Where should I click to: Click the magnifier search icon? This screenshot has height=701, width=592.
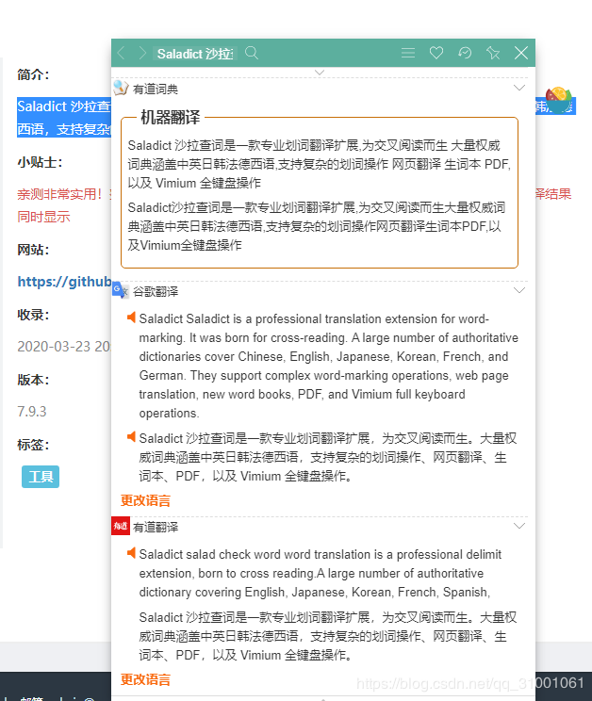click(x=252, y=53)
